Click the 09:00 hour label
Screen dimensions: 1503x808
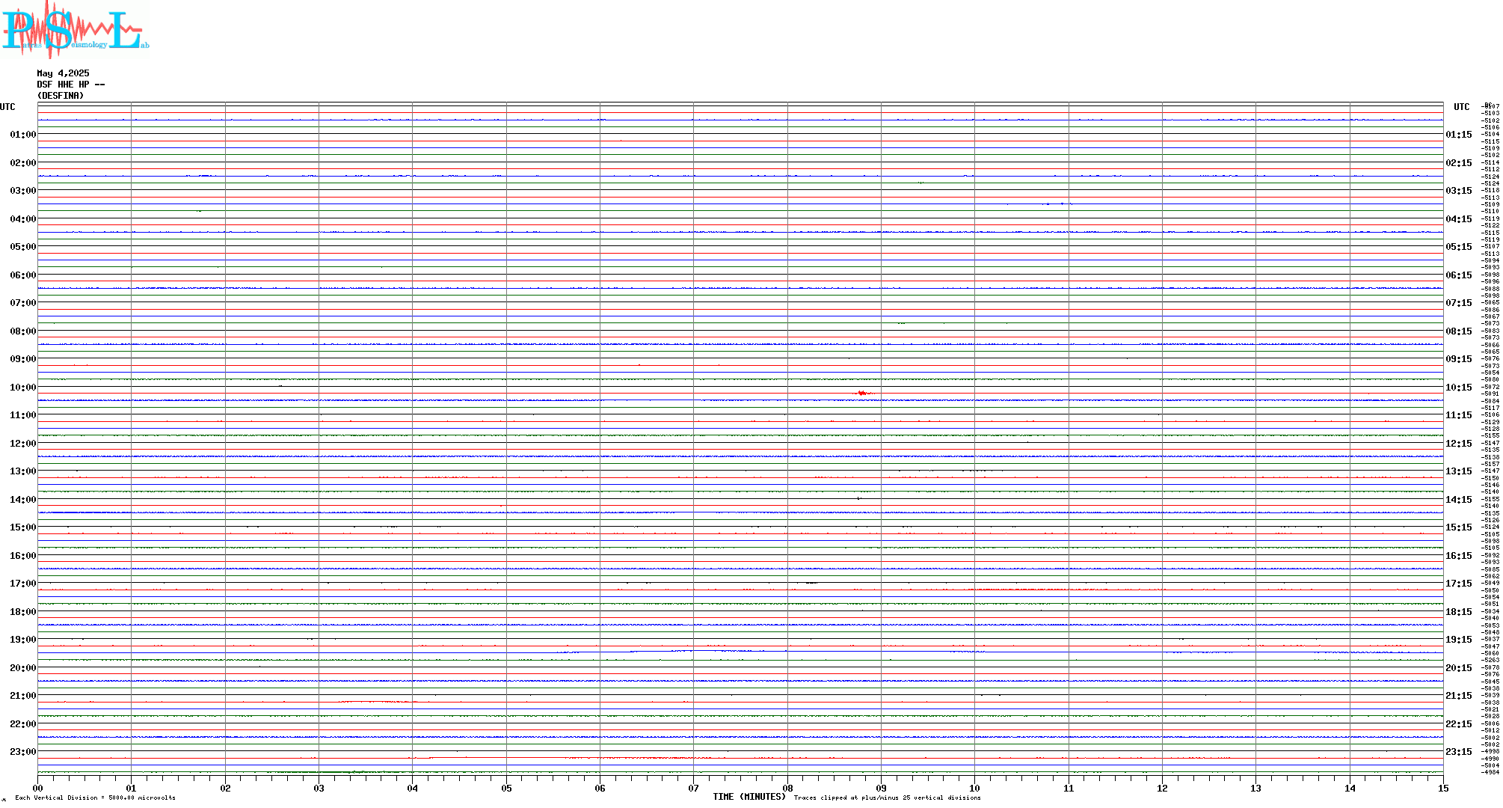point(23,359)
